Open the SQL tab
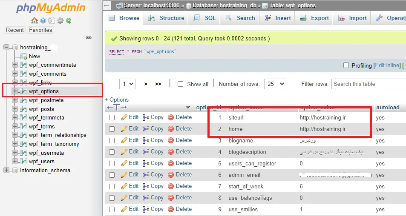The image size is (406, 216). pyautogui.click(x=204, y=18)
